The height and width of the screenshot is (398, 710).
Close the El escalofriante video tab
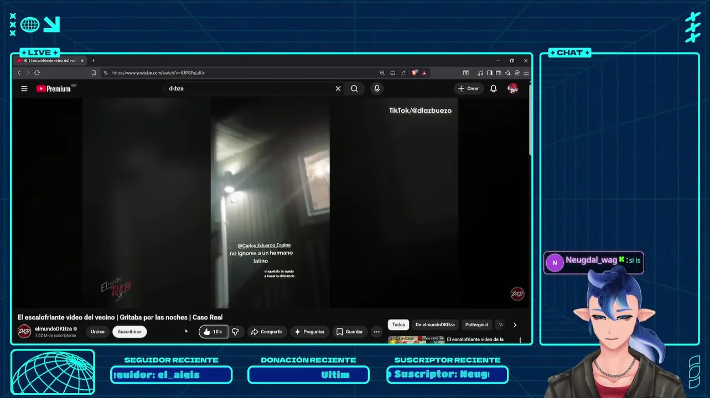[82, 61]
